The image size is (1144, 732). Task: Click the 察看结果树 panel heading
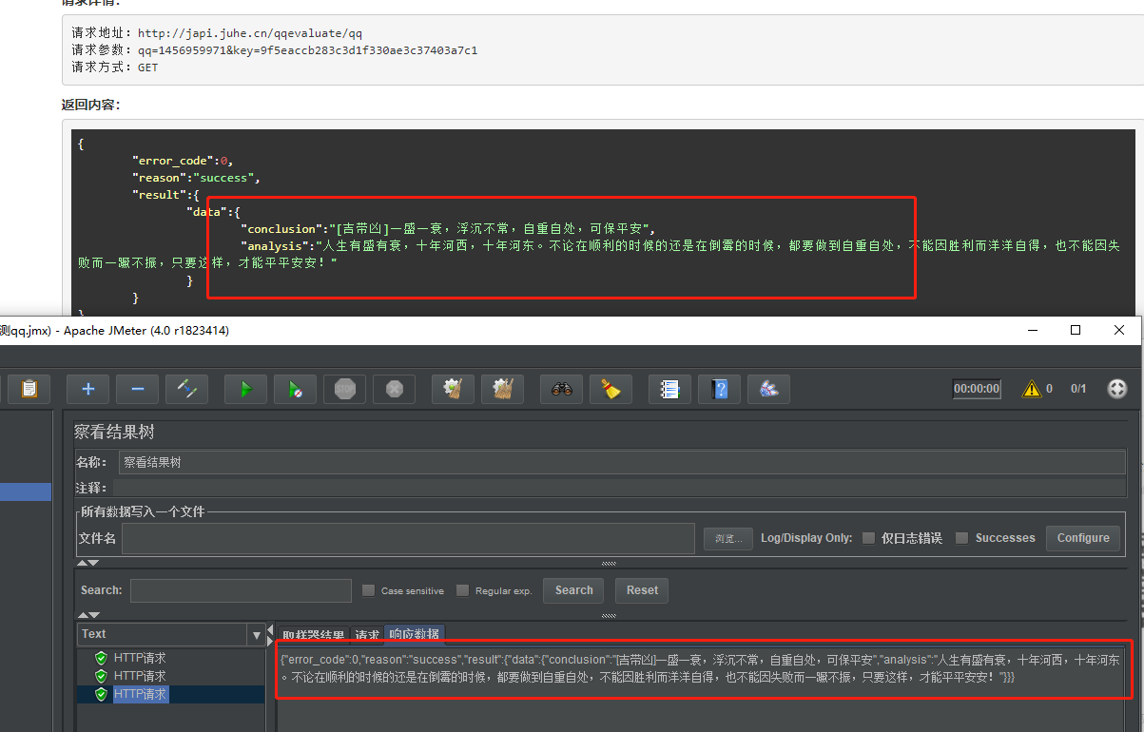114,432
